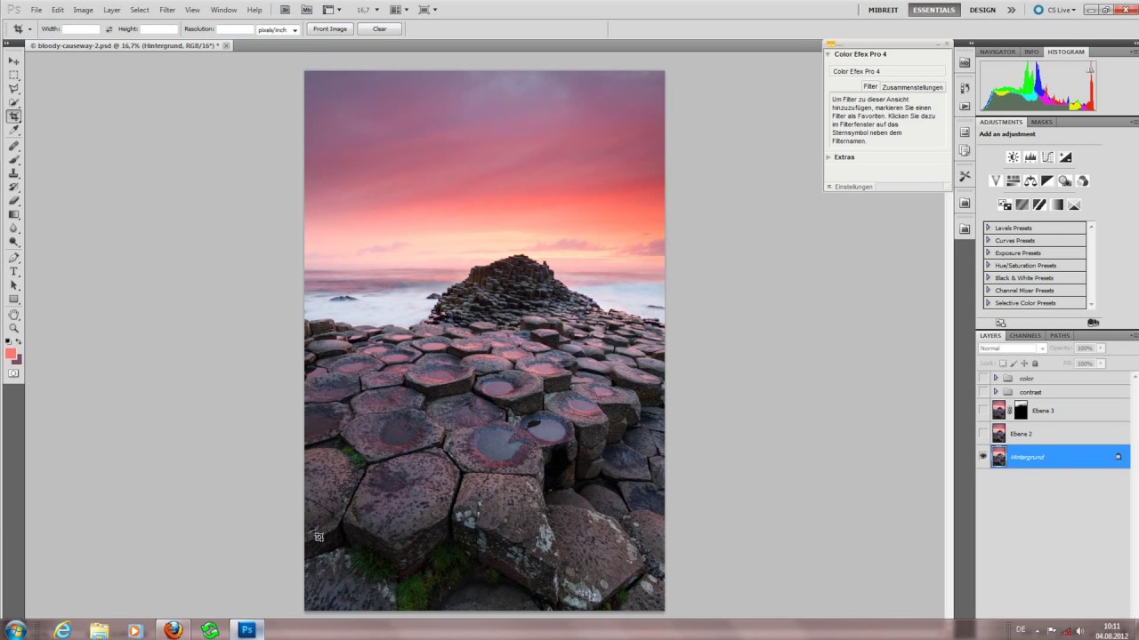Select the Blur tool
Viewport: 1139px width, 640px height.
point(13,228)
